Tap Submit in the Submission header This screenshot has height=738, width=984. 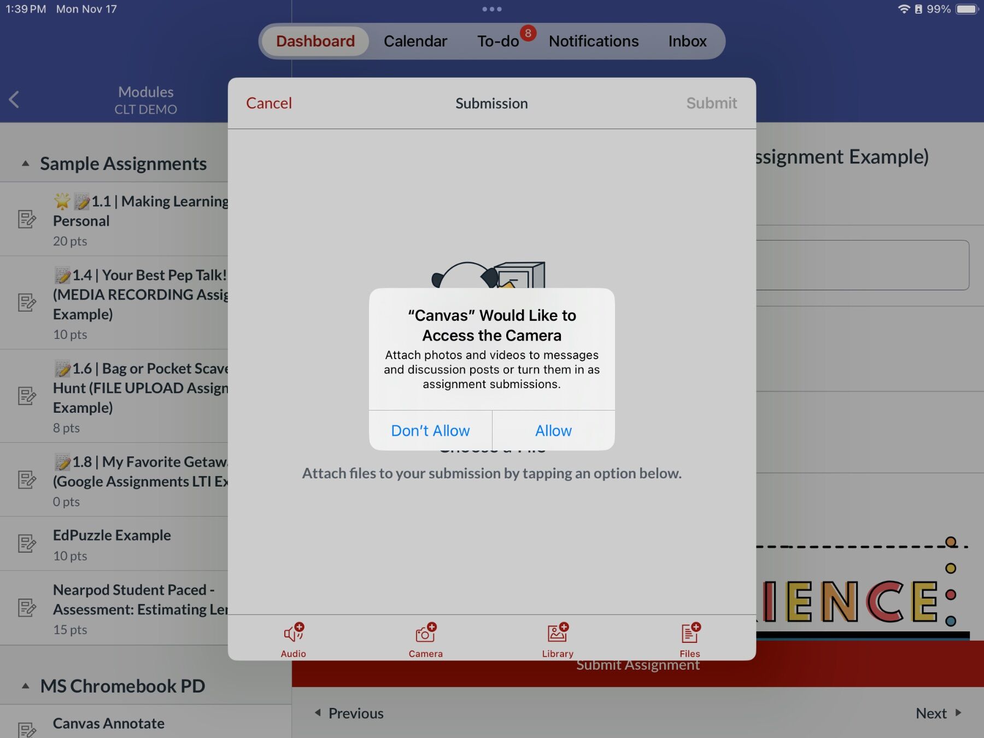711,103
